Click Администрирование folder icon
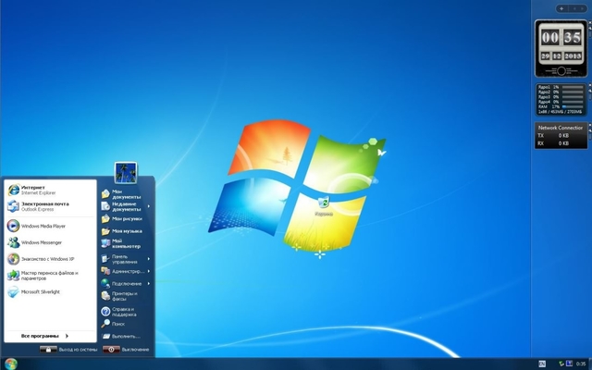The image size is (592, 370). coord(105,271)
